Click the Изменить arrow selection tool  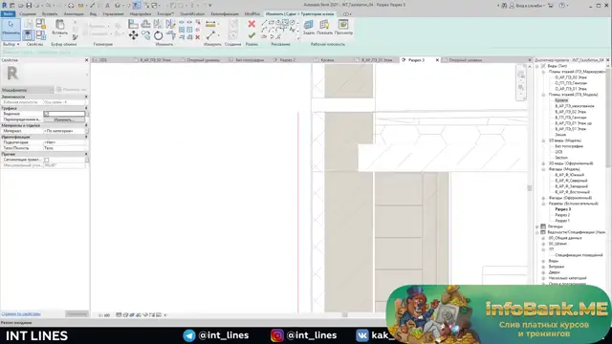click(x=11, y=27)
